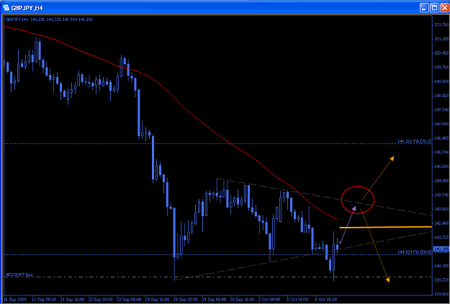Click the GBPJPY,H4 chart window icon

pyautogui.click(x=6, y=8)
